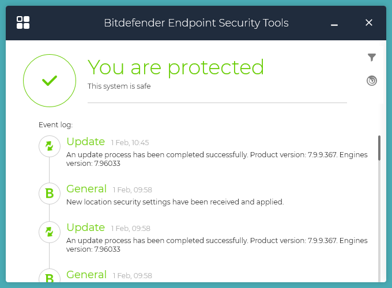The image size is (392, 288).
Task: Click the Update icon for the 10:45 event
Action: coord(50,146)
